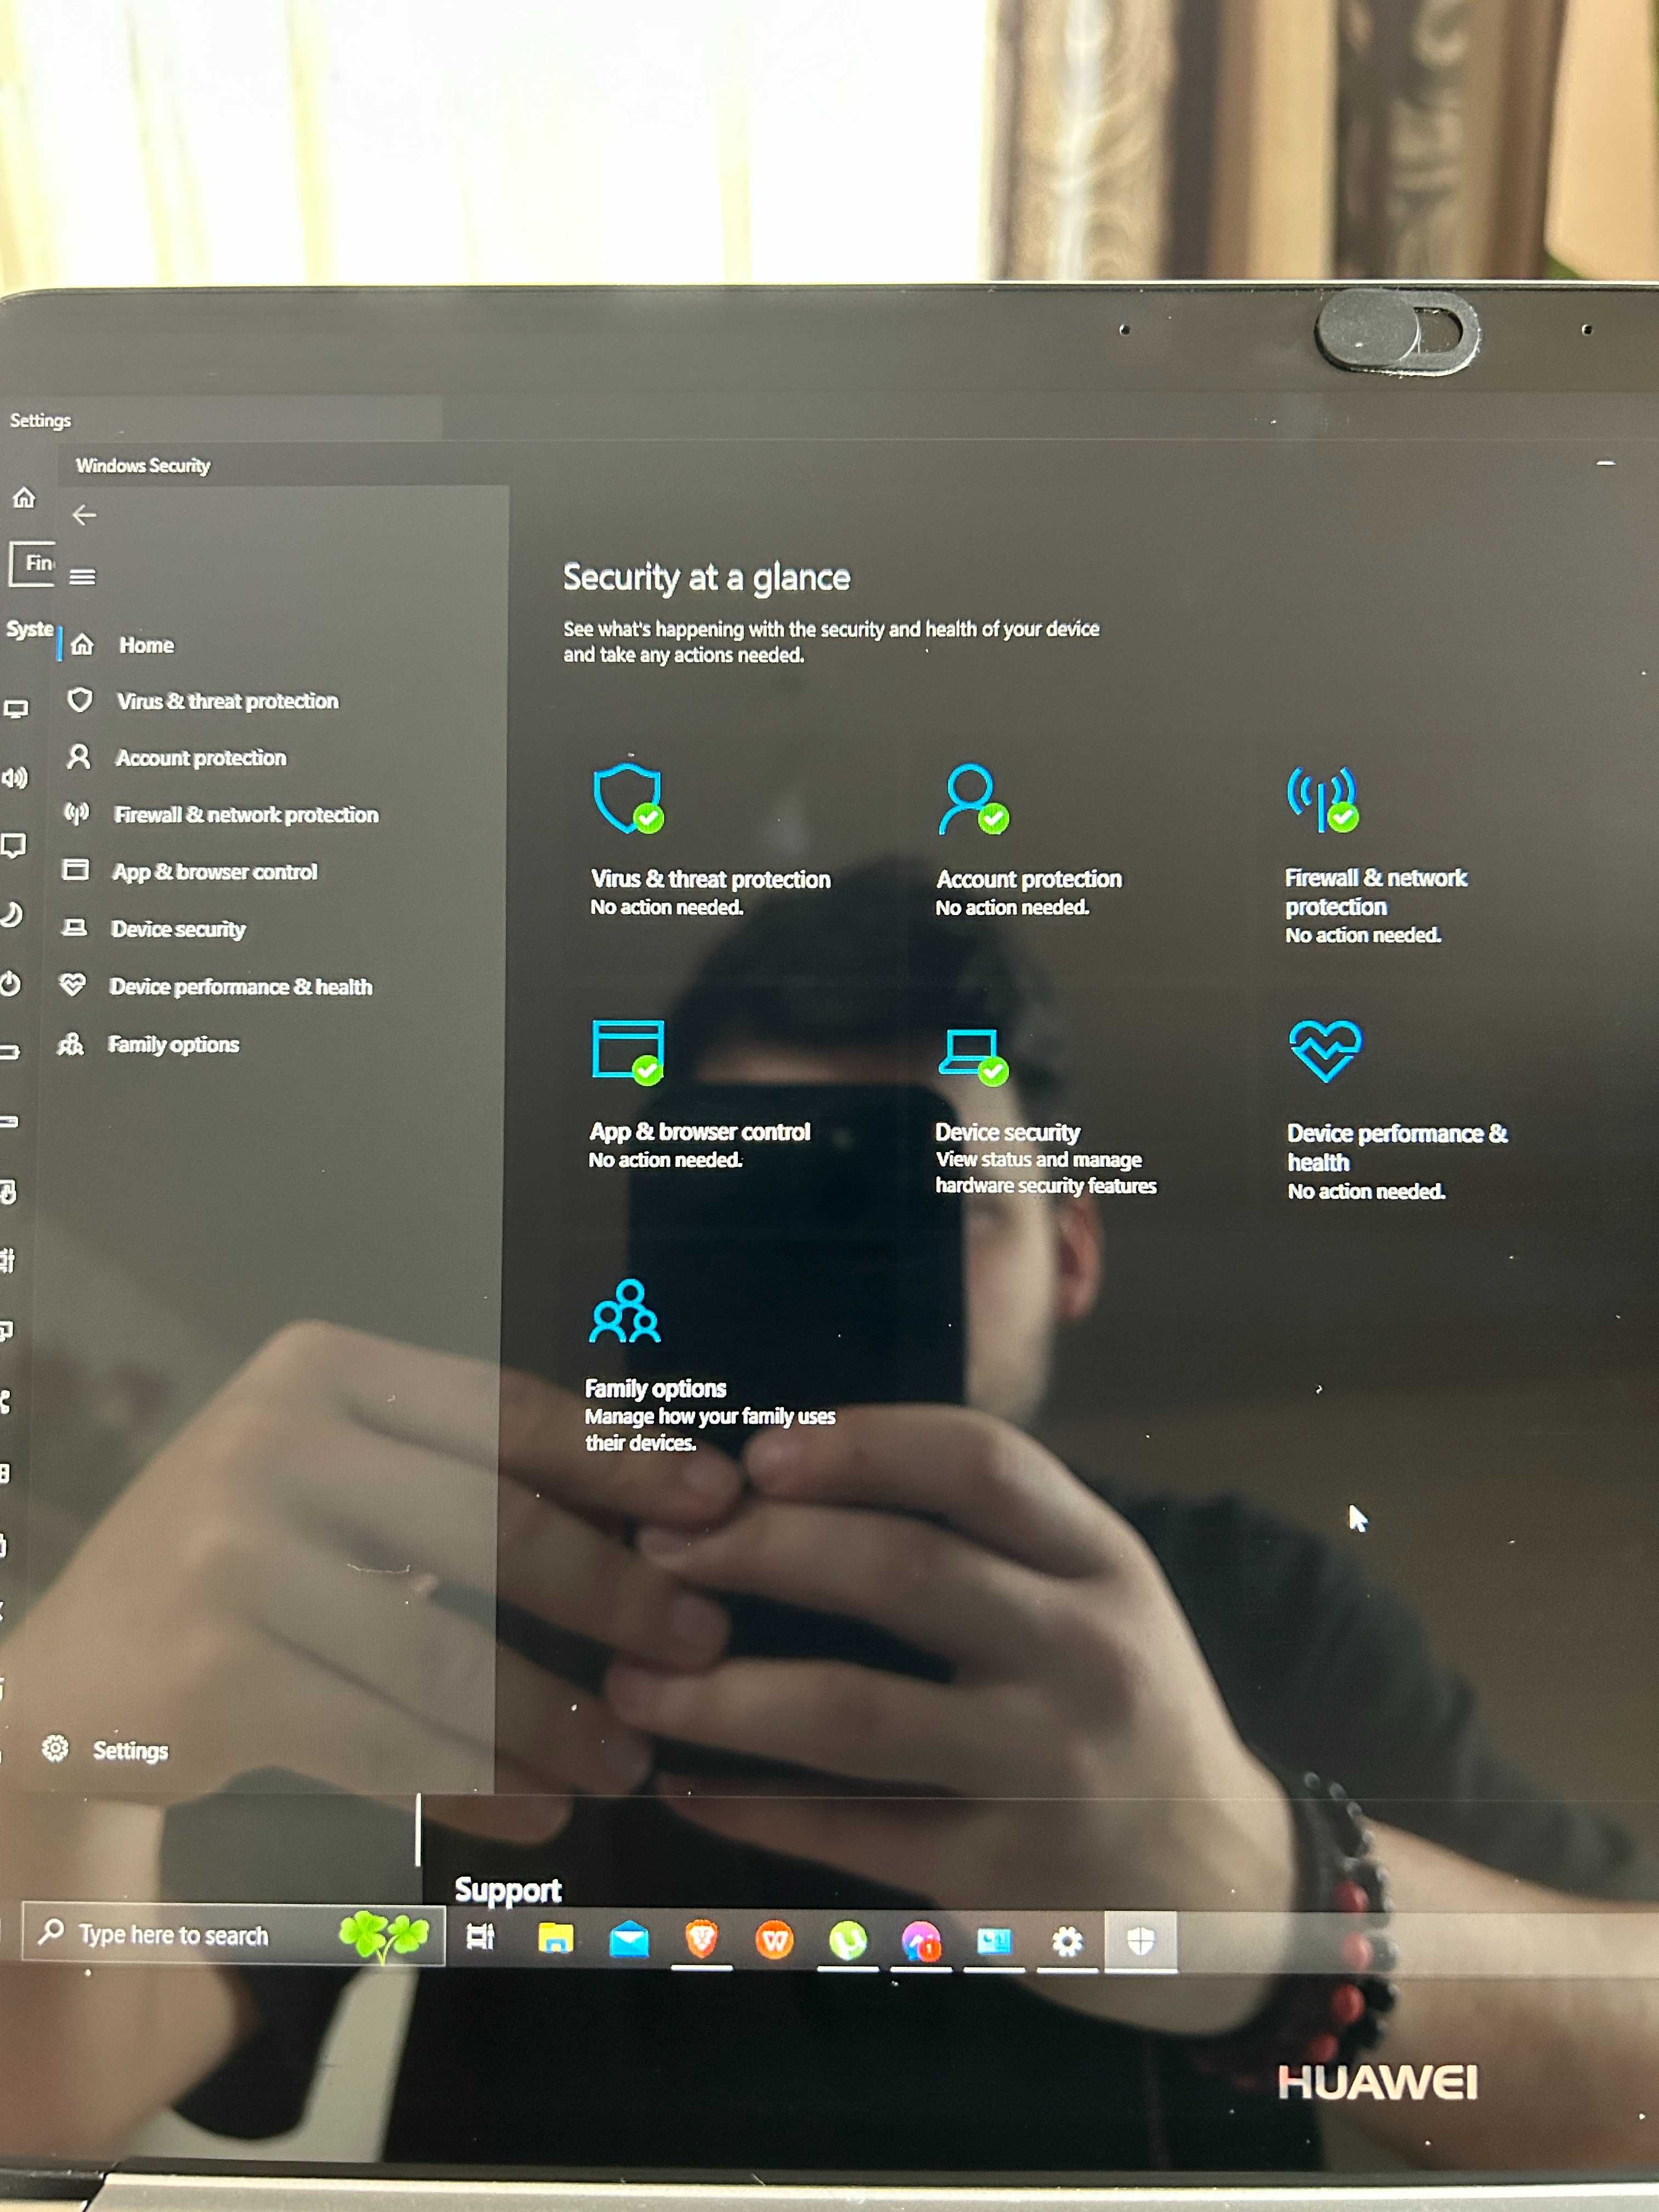Open the Mail app from taskbar
This screenshot has width=1659, height=2212.
[628, 1940]
